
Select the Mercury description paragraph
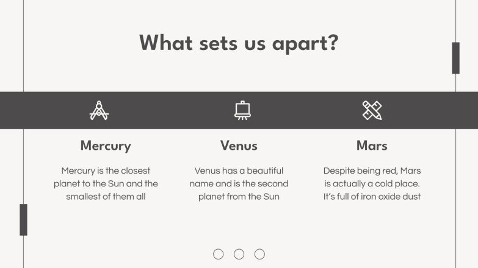(106, 183)
